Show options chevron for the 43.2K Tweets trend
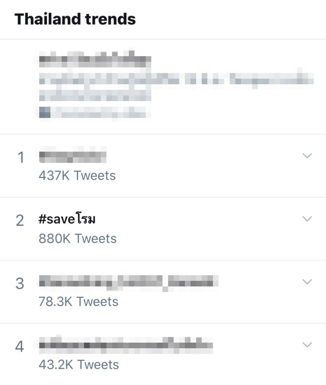The image size is (326, 385). tap(307, 345)
